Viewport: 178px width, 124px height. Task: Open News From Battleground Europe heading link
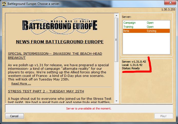click(60, 42)
